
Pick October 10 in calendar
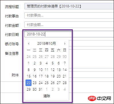coord(41,70)
